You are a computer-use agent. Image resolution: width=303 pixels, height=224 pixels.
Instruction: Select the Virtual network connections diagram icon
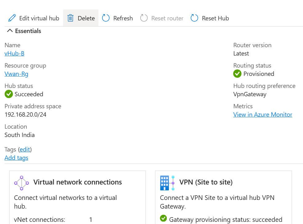click(x=21, y=182)
